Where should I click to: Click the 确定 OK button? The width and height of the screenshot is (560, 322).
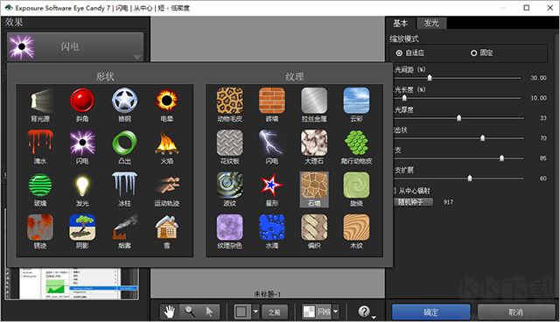(x=431, y=312)
